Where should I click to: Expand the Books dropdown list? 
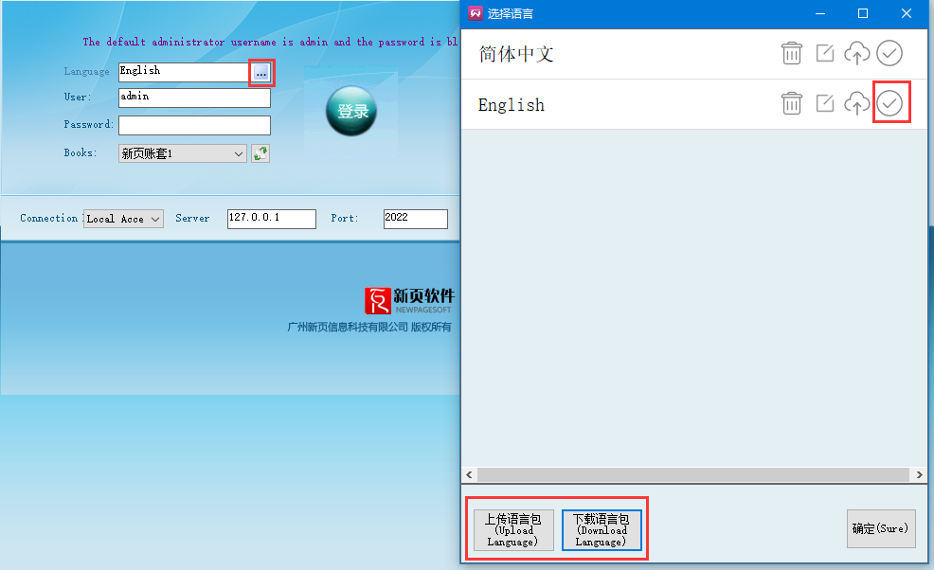click(x=238, y=153)
